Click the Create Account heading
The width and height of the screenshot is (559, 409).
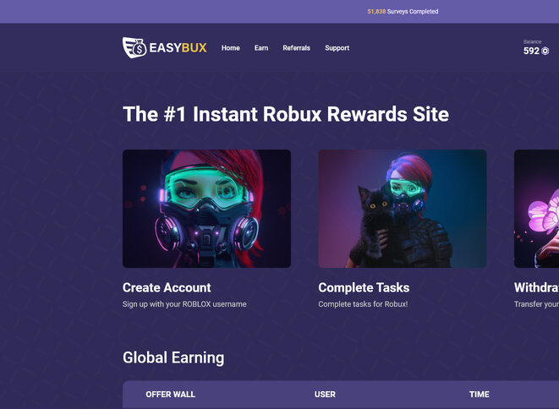(167, 287)
